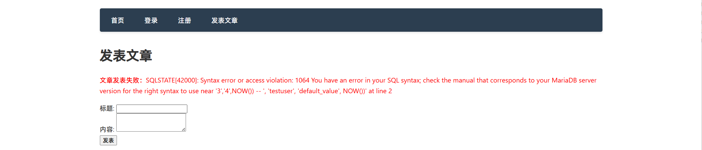Open the 注册 navigation link

click(x=185, y=20)
